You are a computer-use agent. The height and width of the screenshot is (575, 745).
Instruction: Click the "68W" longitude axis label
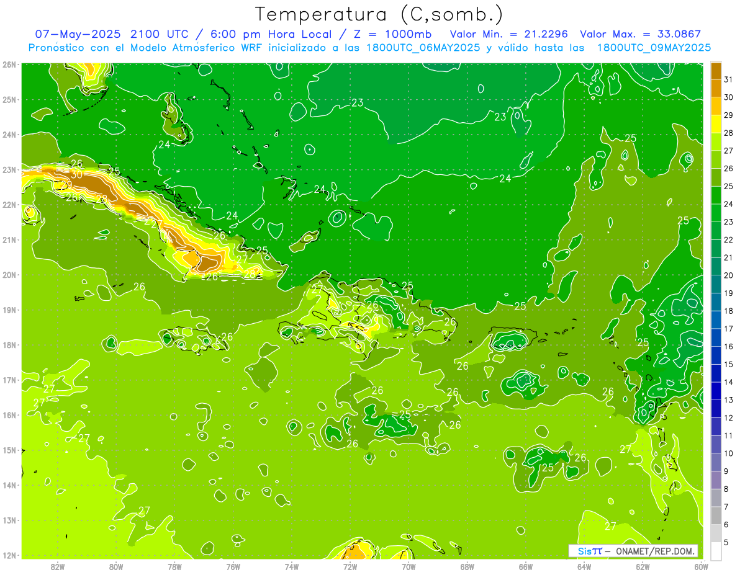tap(467, 566)
